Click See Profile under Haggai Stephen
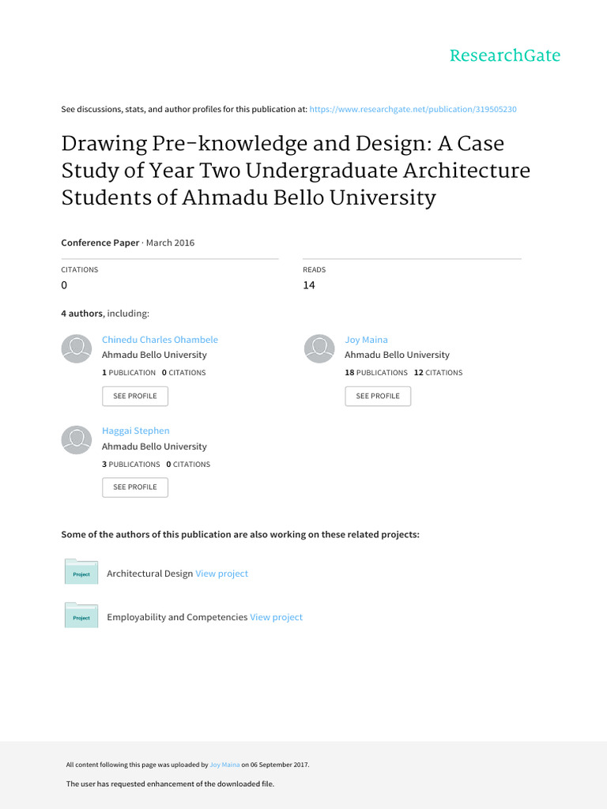 135,487
